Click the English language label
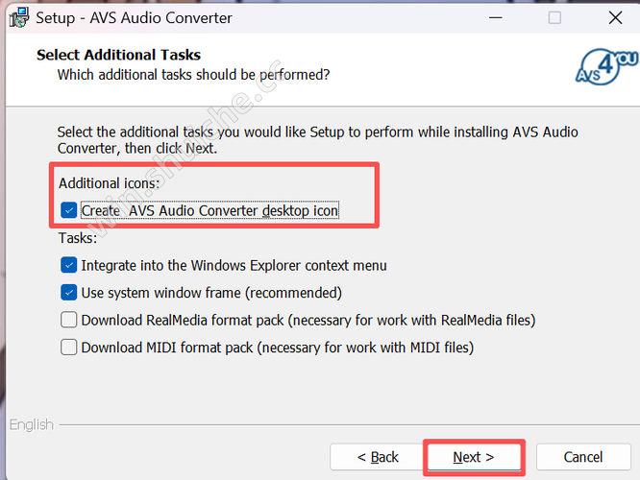The image size is (640, 480). pyautogui.click(x=31, y=424)
